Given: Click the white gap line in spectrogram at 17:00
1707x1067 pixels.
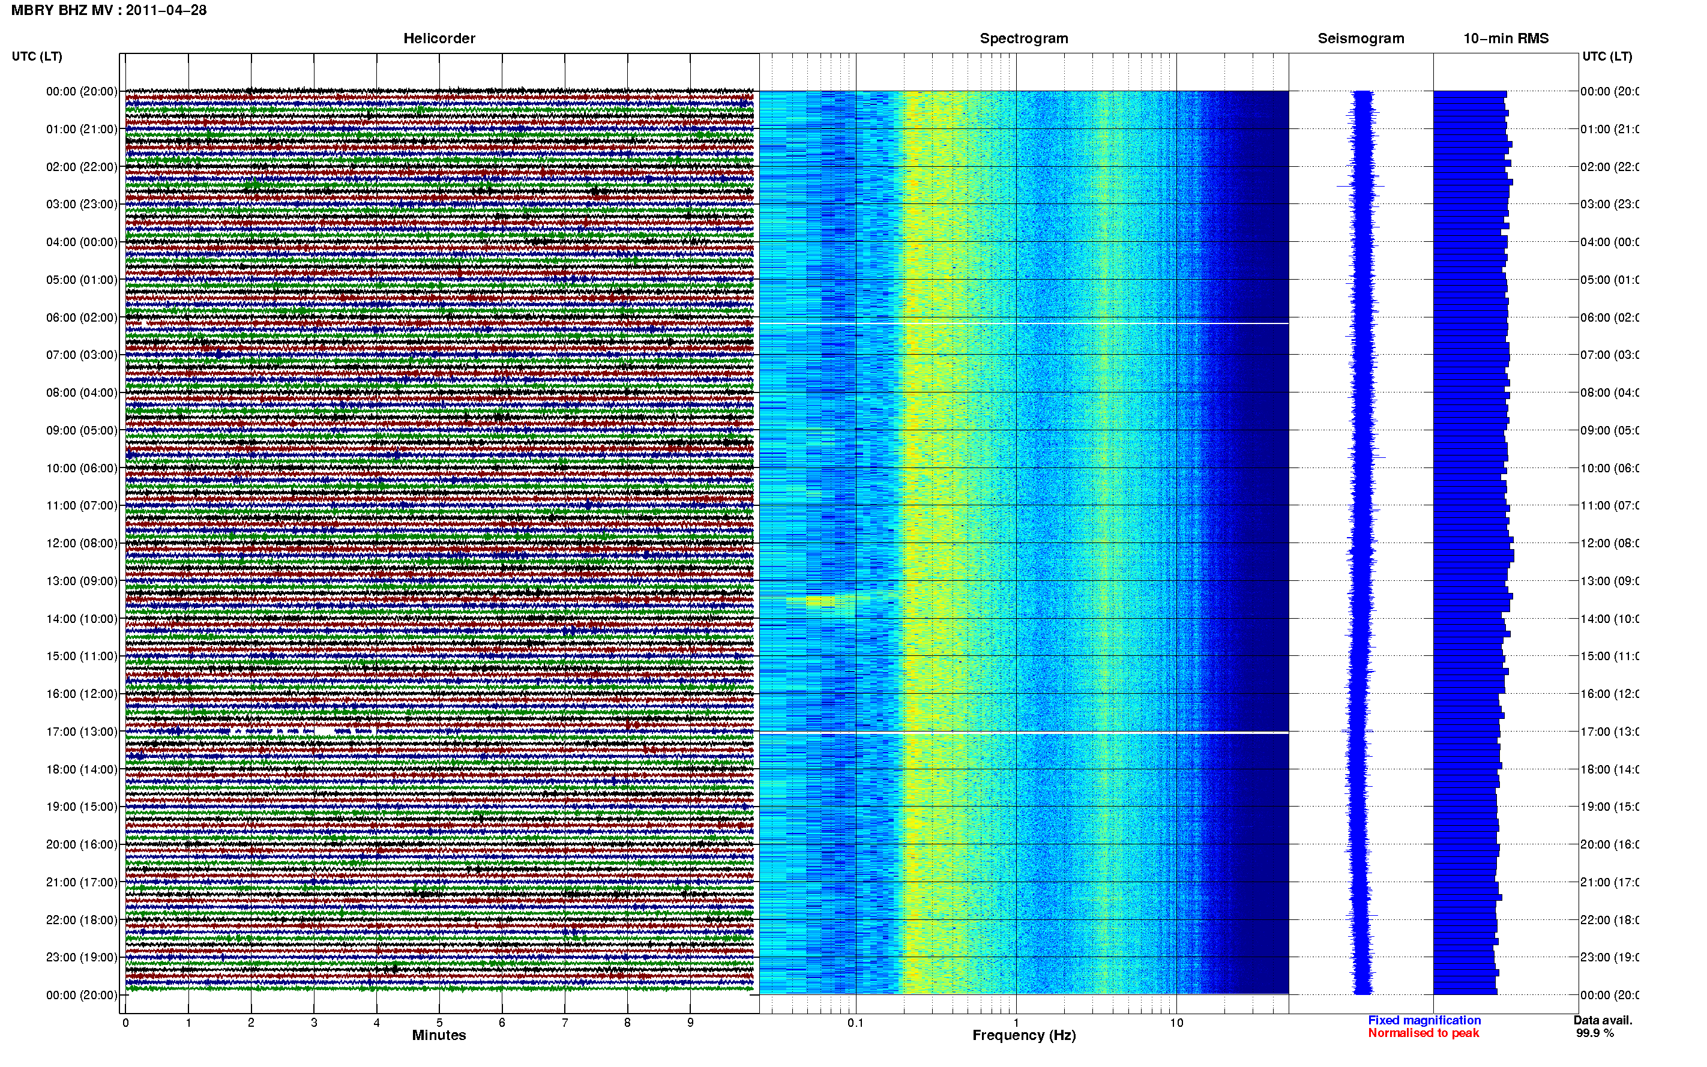Looking at the screenshot, I should [1024, 733].
